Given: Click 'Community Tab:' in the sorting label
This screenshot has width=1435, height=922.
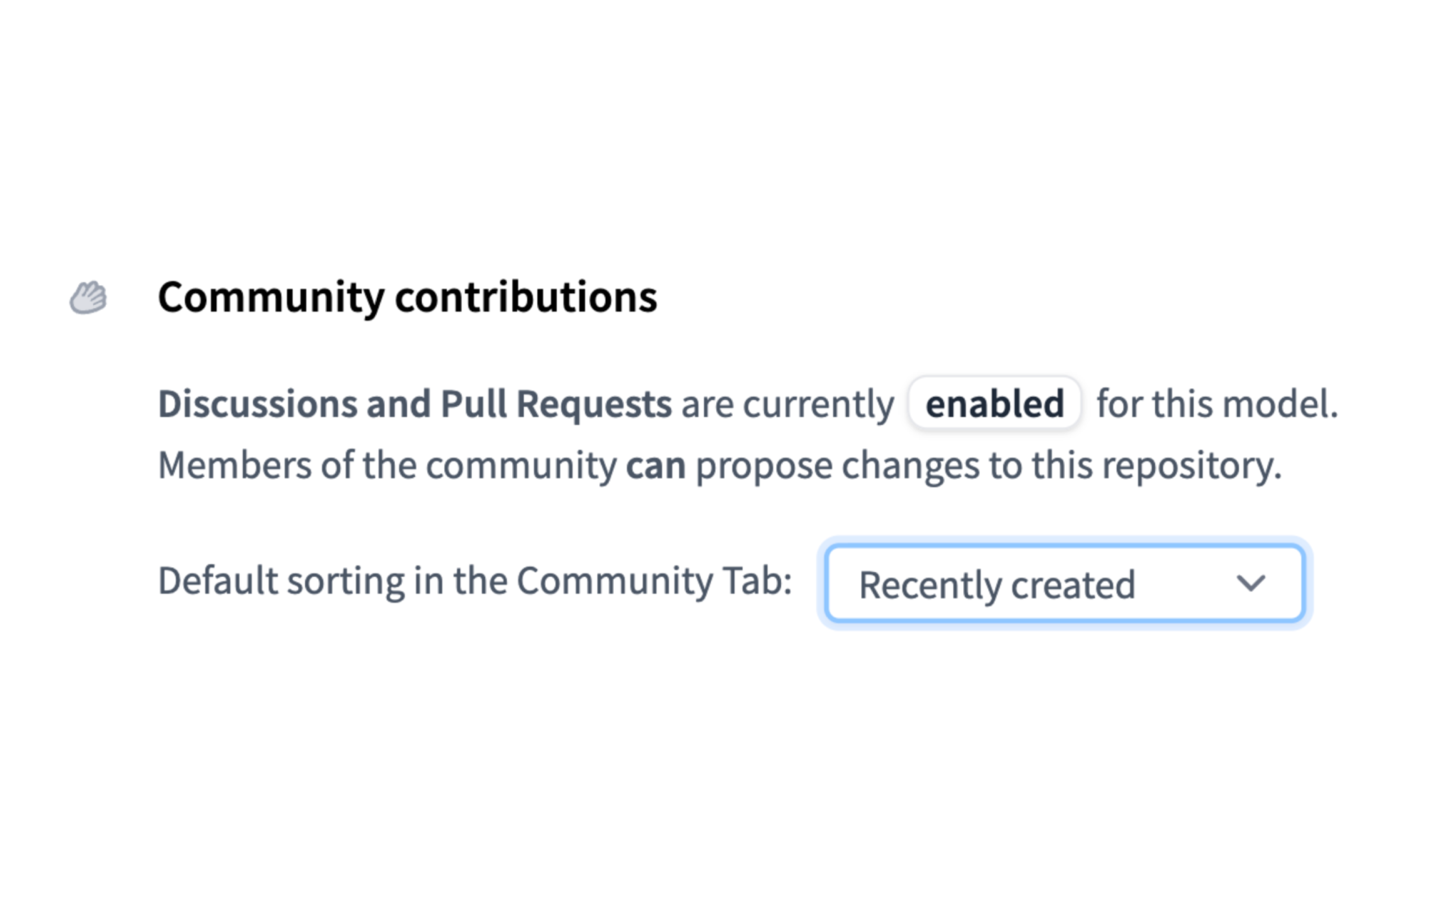Looking at the screenshot, I should tap(654, 581).
